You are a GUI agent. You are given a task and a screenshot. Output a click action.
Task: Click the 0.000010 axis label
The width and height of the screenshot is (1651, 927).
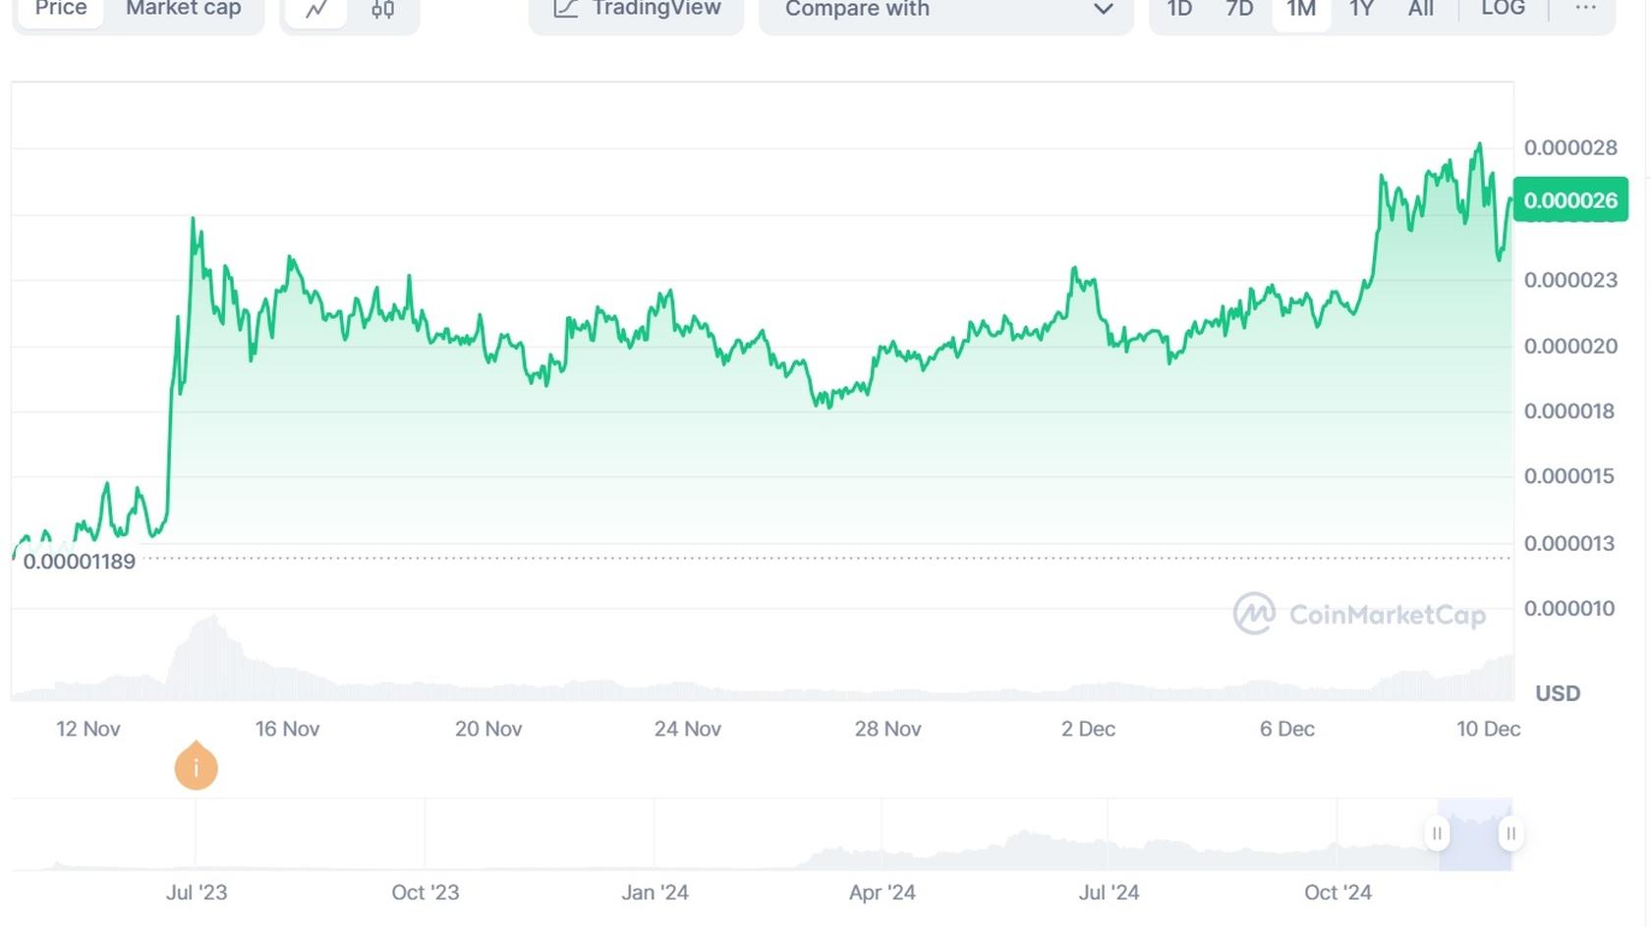tap(1569, 609)
